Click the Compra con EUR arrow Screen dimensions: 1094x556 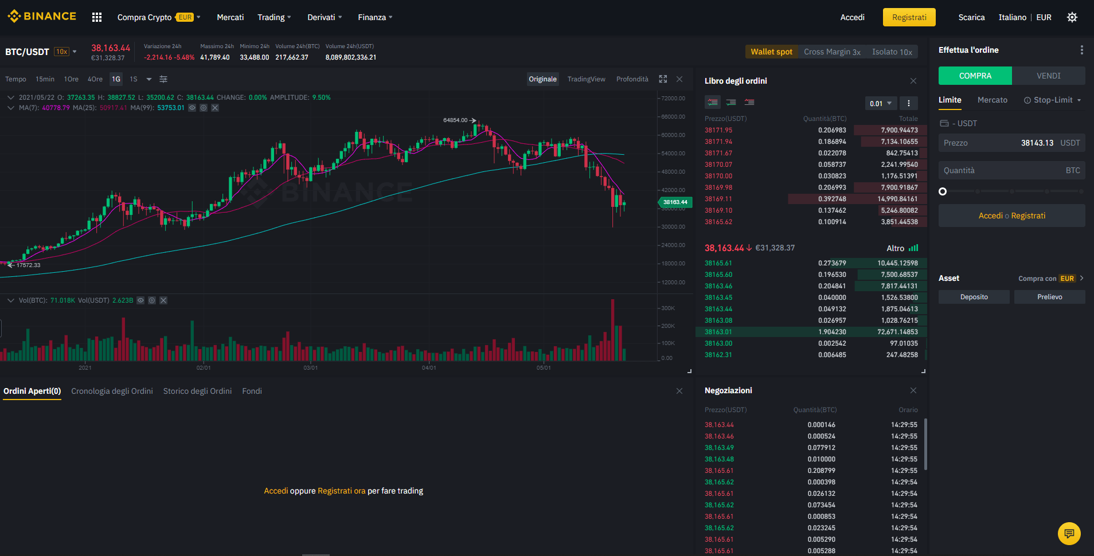coord(1082,278)
